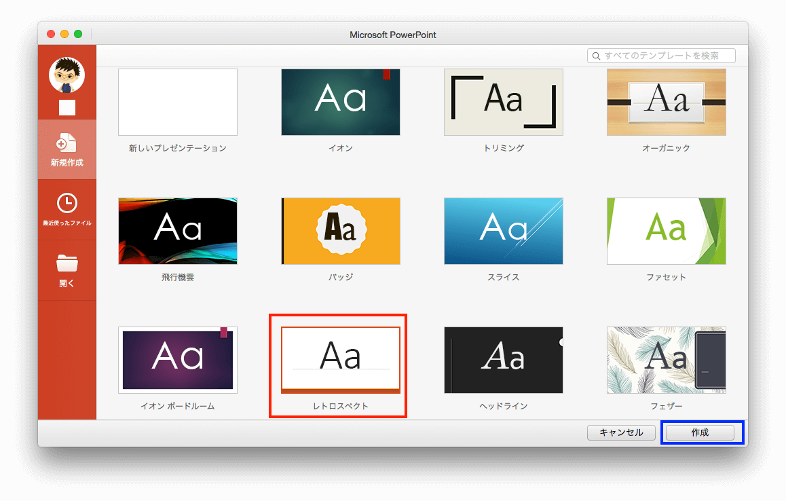Open the 最近使ったファイル clock icon
The height and width of the screenshot is (501, 786).
pos(67,203)
